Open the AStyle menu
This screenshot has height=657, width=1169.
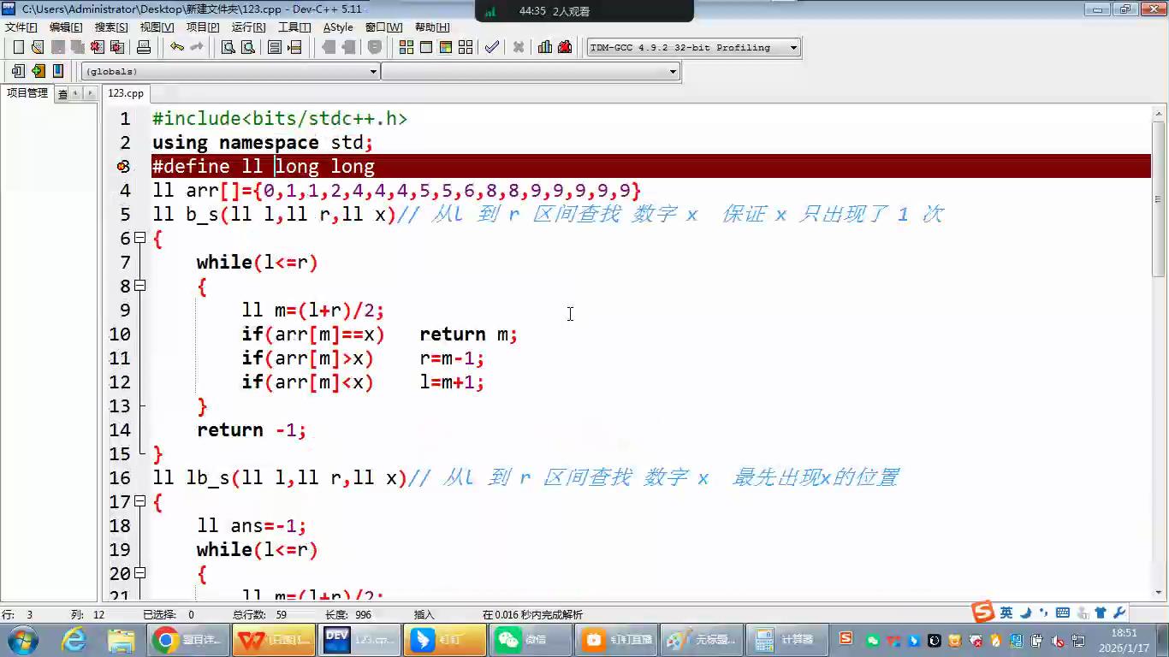pyautogui.click(x=338, y=27)
